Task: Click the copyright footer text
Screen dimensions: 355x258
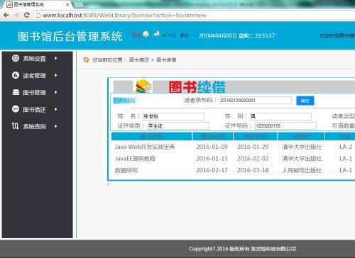Action: click(242, 249)
